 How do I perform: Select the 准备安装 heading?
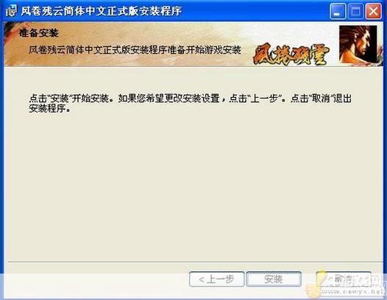[x=39, y=33]
